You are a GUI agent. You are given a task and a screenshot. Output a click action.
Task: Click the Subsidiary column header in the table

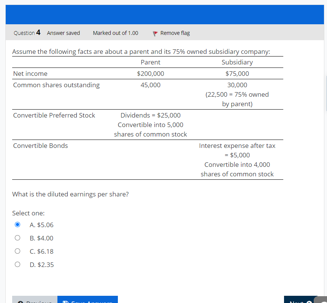(237, 62)
